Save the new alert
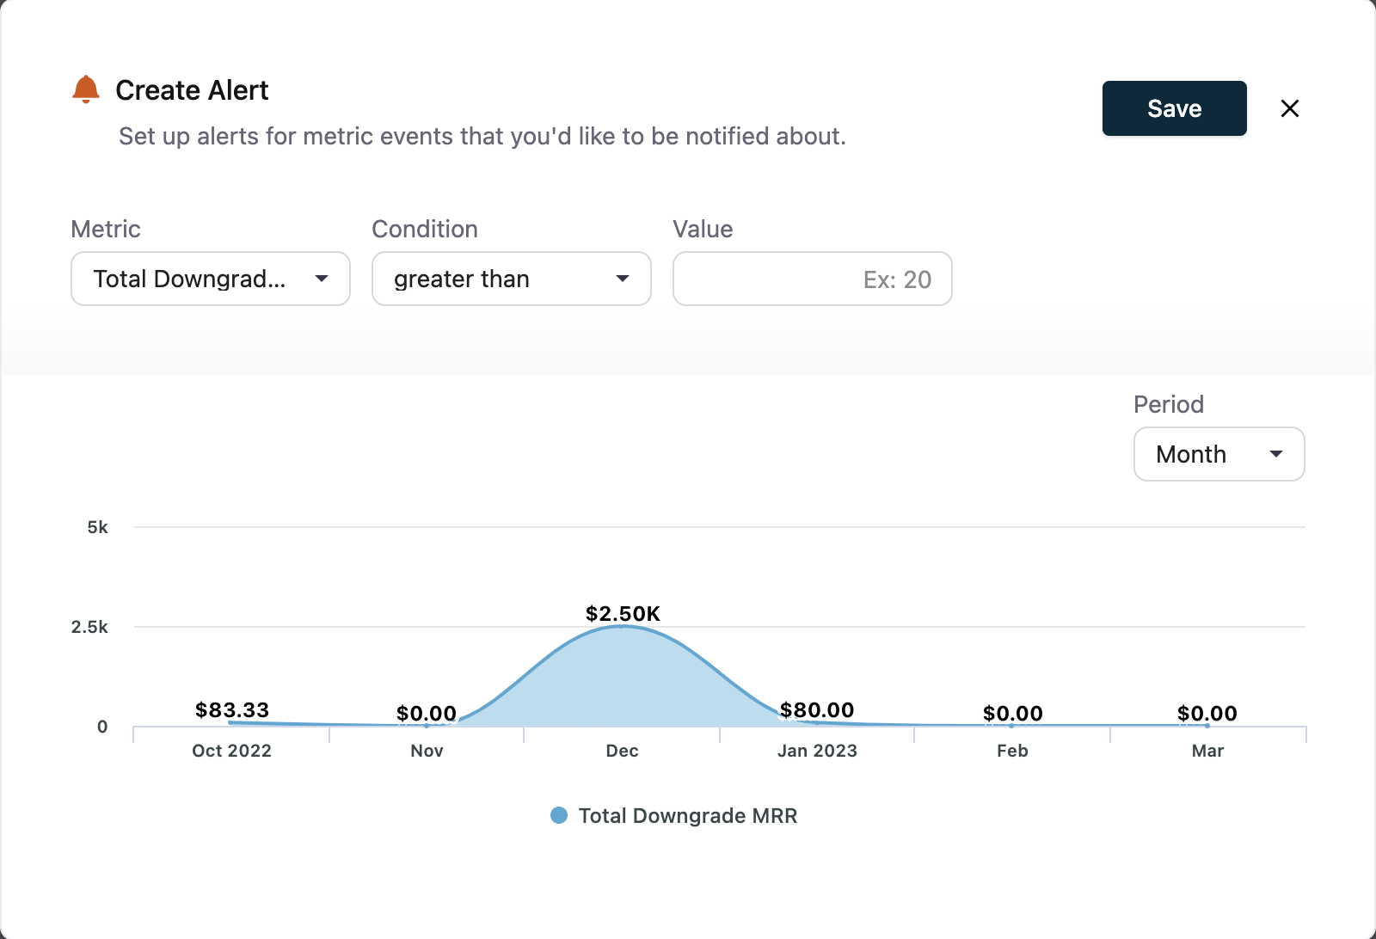The width and height of the screenshot is (1376, 939). [1174, 108]
